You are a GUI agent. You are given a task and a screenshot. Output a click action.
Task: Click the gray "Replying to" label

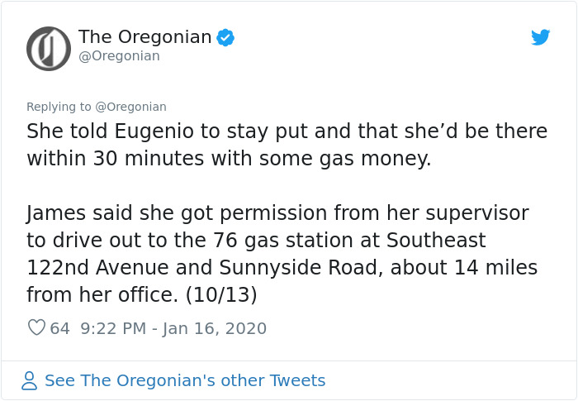tap(59, 107)
